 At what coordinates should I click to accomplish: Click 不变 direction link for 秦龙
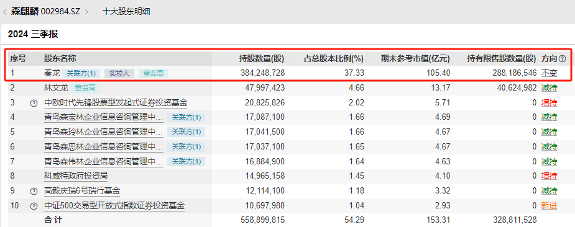pyautogui.click(x=549, y=73)
